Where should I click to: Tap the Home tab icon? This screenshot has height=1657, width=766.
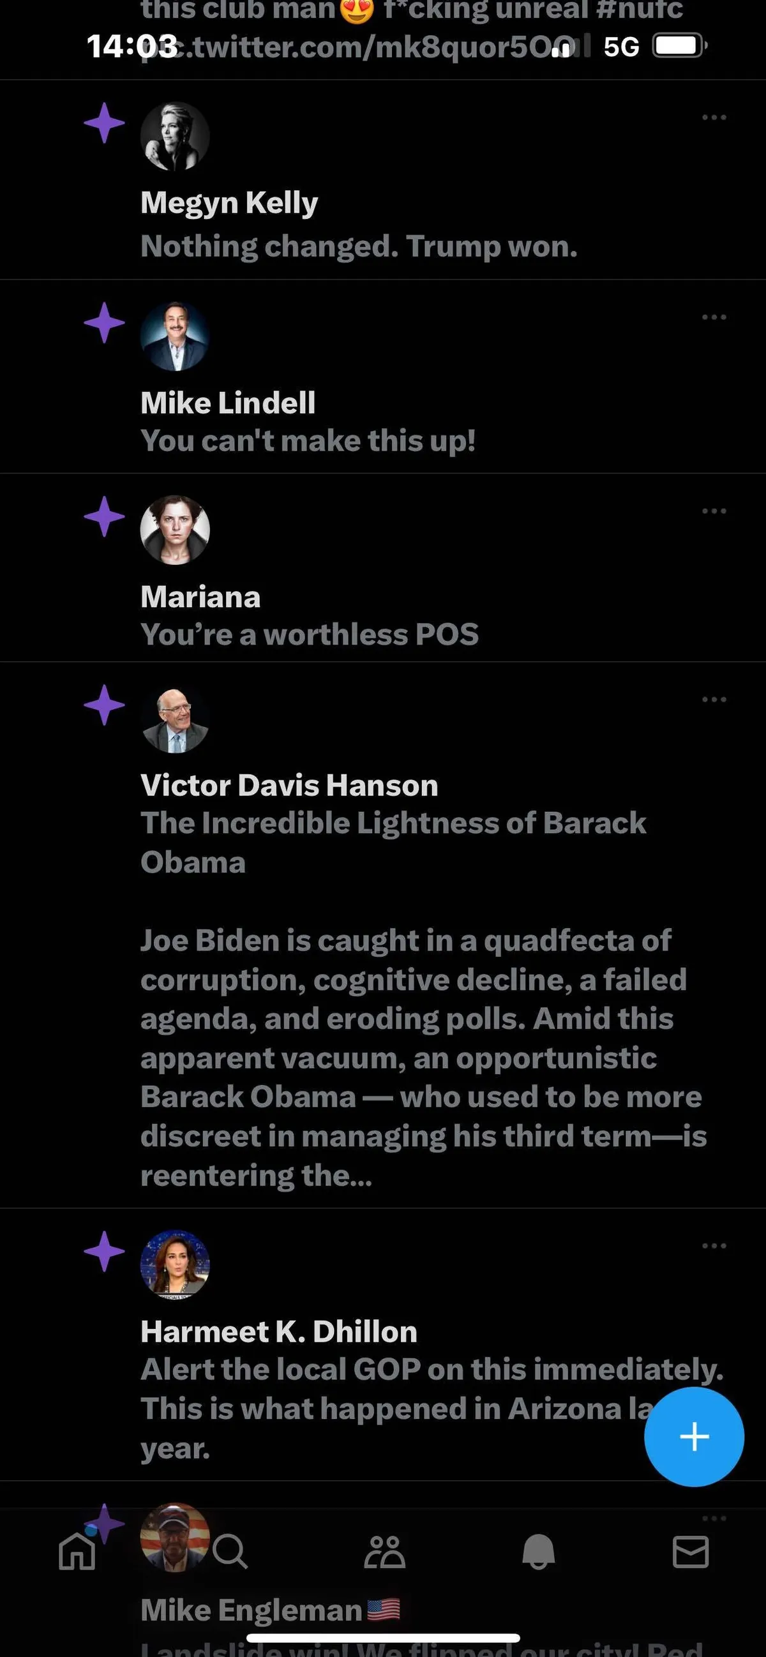77,1552
